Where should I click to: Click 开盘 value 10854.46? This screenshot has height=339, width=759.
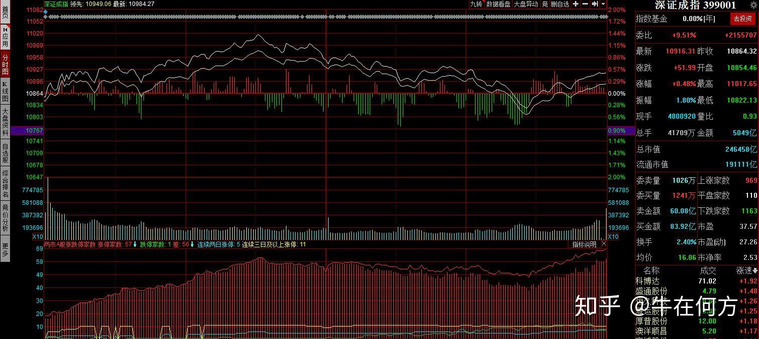(742, 68)
